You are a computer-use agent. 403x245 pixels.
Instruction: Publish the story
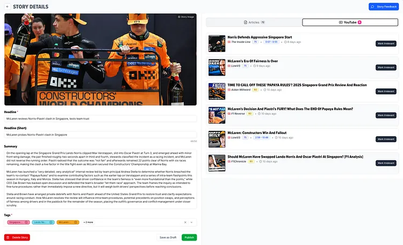click(x=189, y=237)
